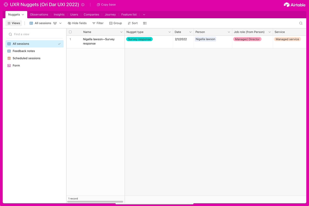This screenshot has width=309, height=206.
Task: Open Name column header dropdown
Action: pyautogui.click(x=122, y=32)
